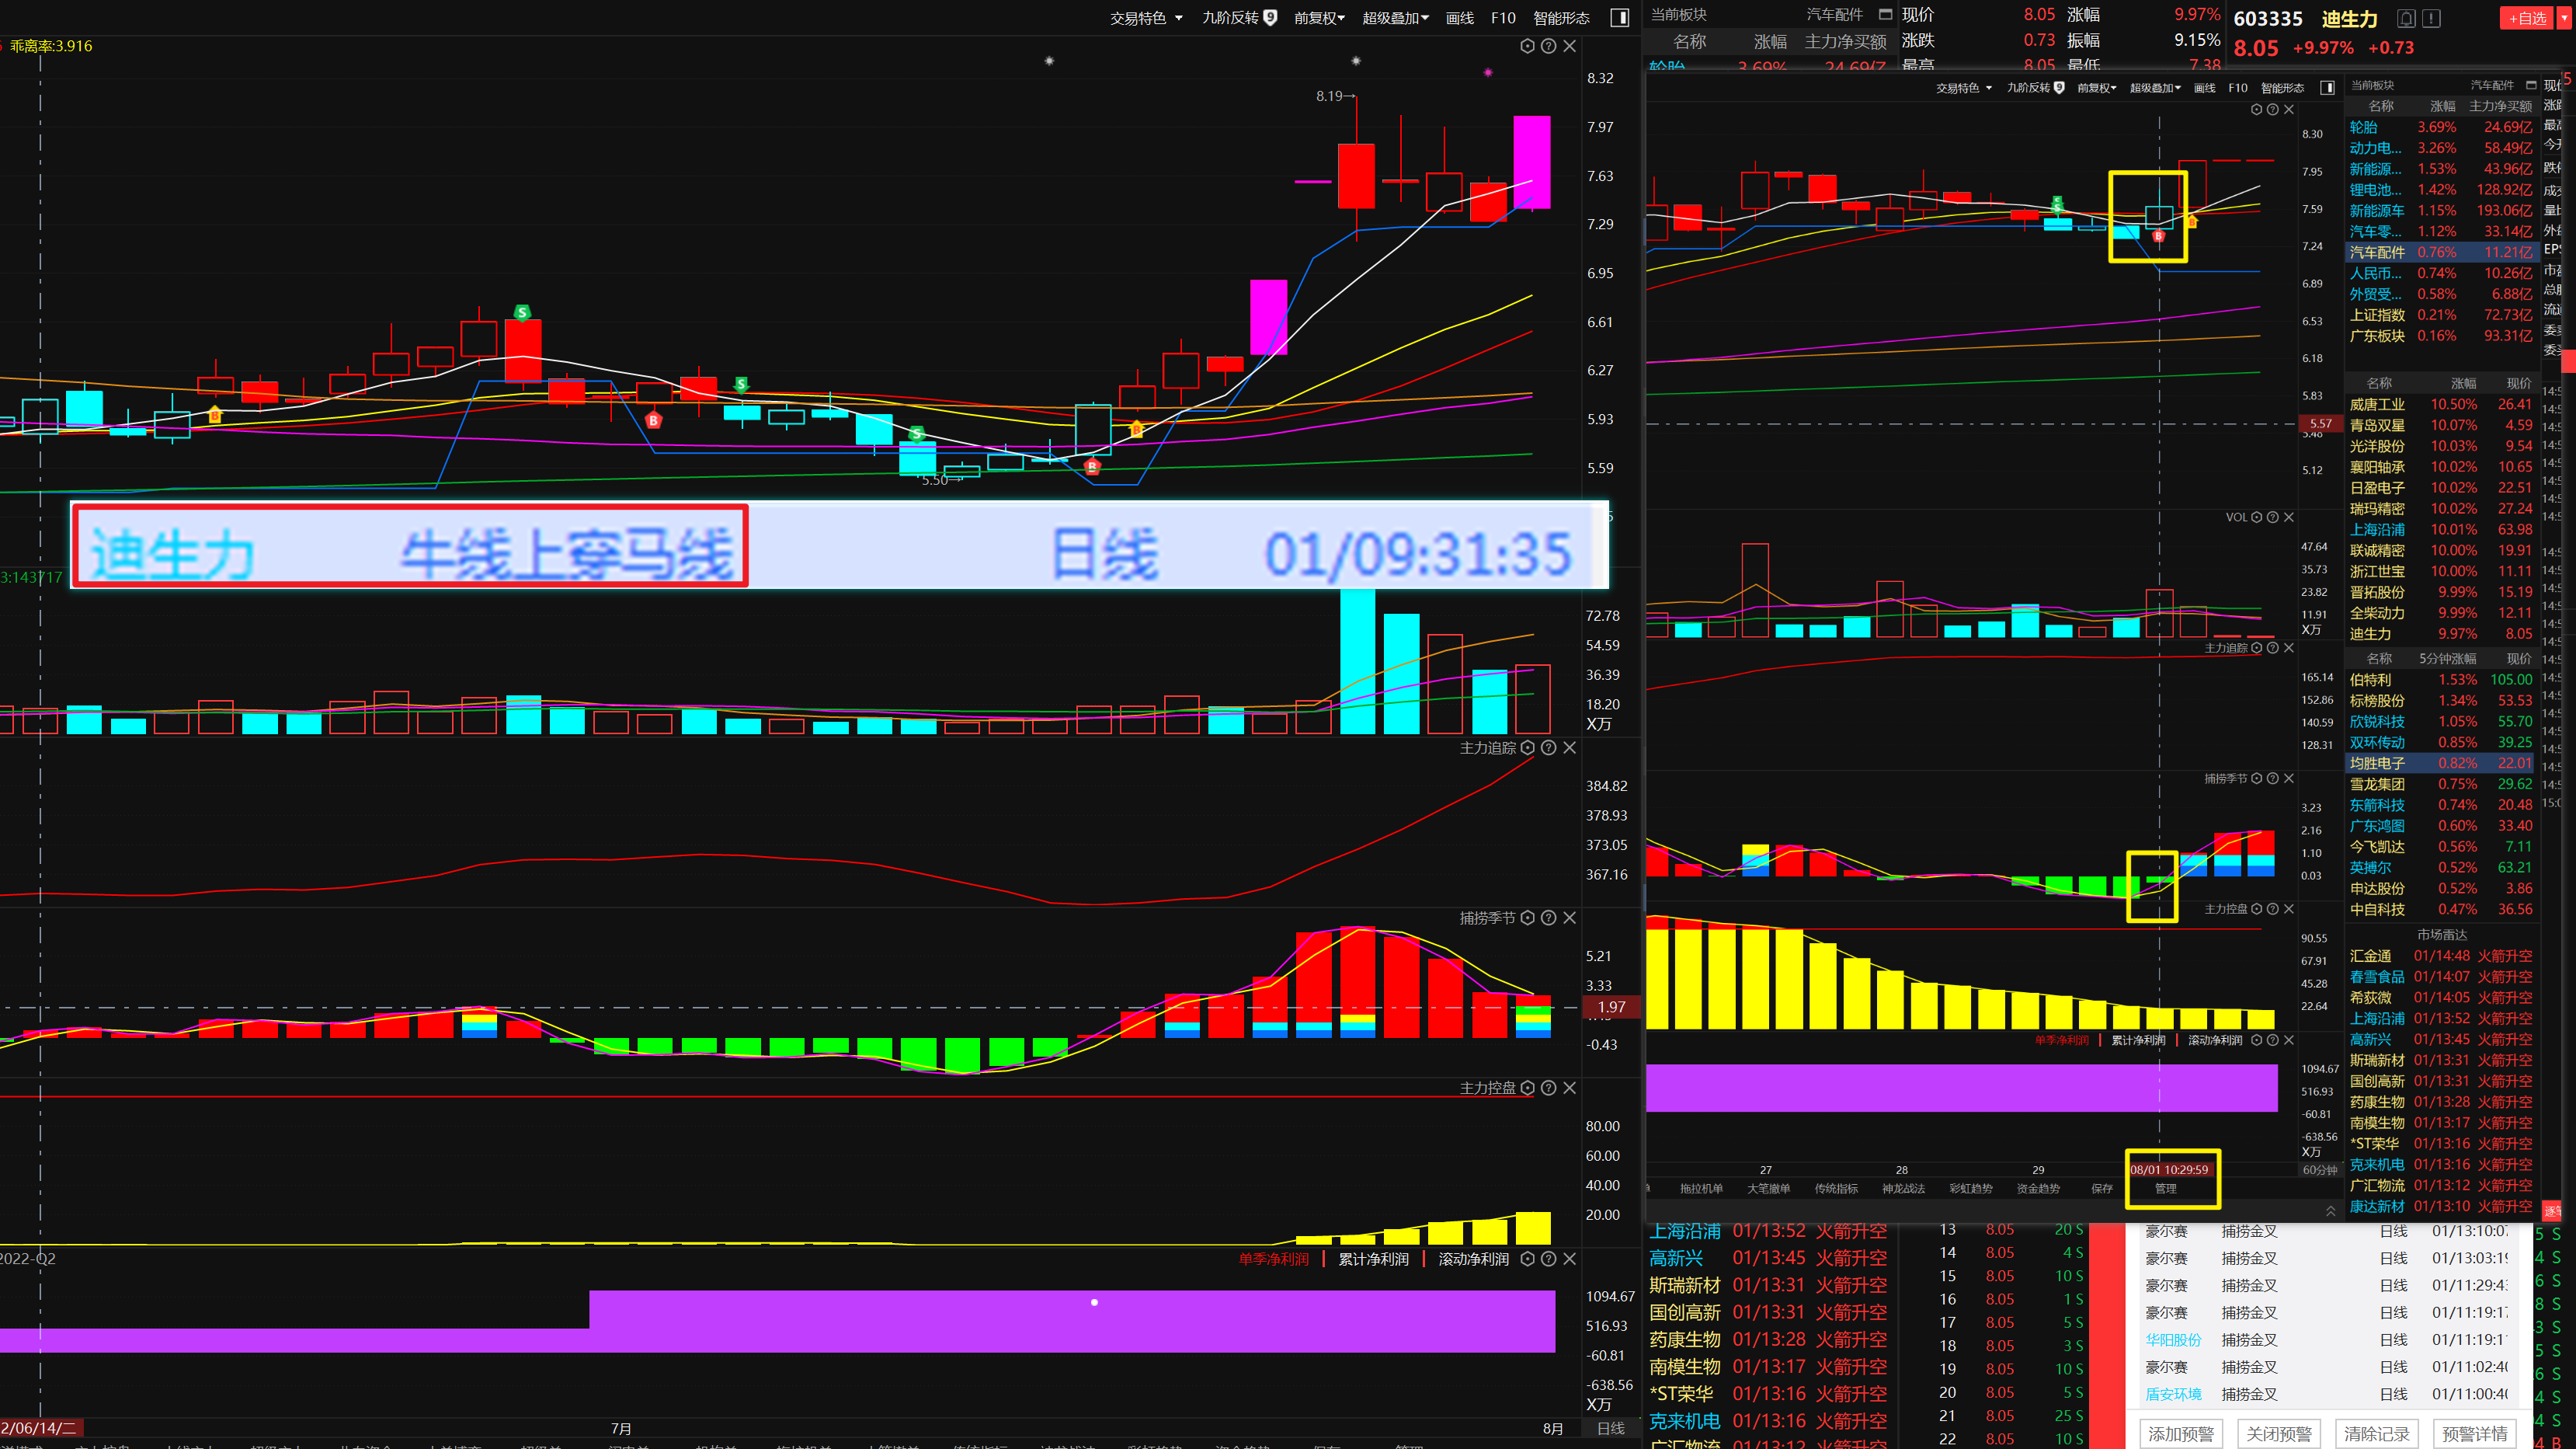Screen dimensions: 2576x1449
Task: Click the exclamation info icon beside 迪生力
Action: pos(2431,18)
